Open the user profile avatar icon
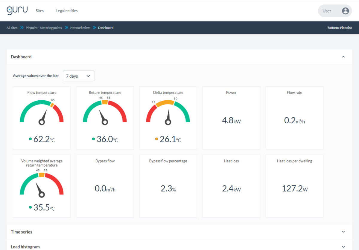359x250 pixels. point(345,11)
